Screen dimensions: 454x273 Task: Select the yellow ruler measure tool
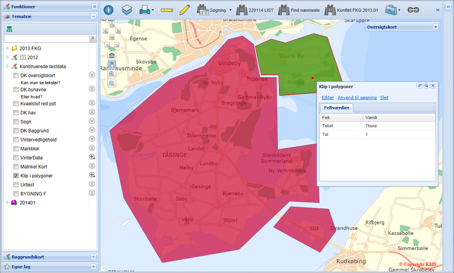167,10
